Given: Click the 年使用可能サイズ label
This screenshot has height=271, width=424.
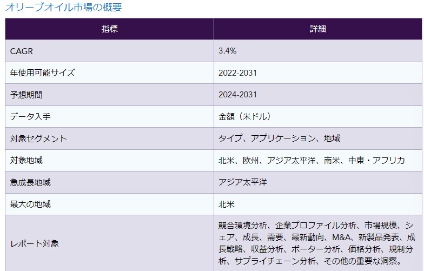Looking at the screenshot, I should [x=42, y=72].
